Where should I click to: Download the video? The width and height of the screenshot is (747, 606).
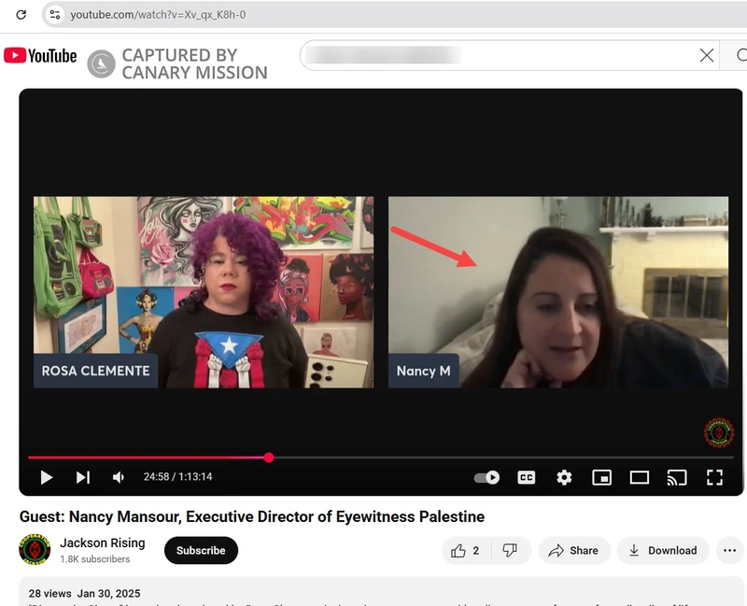pos(663,551)
